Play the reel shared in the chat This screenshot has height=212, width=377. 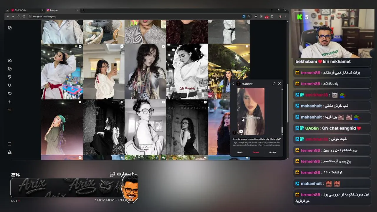[251, 112]
